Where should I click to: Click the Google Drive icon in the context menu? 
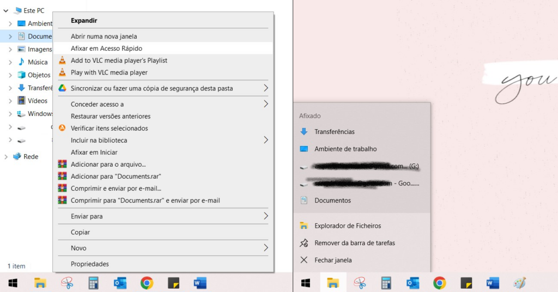[62, 88]
